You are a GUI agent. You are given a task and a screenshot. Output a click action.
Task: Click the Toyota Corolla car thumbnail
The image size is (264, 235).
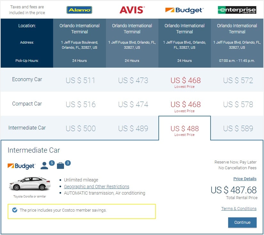(30, 184)
